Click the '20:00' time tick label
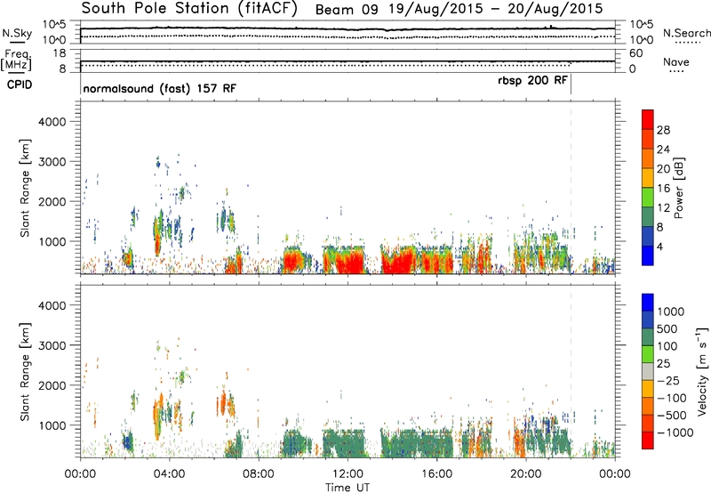Image resolution: width=711 pixels, height=493 pixels. [x=525, y=474]
